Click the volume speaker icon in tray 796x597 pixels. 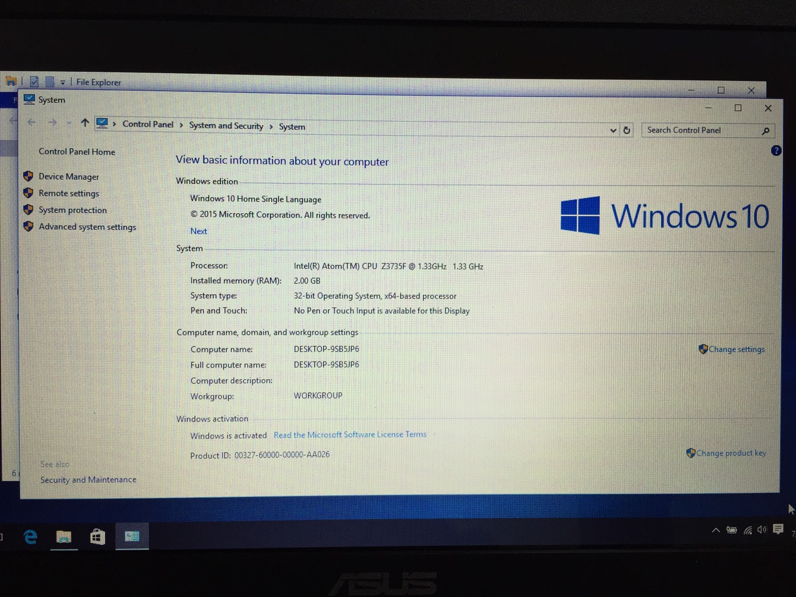point(762,530)
